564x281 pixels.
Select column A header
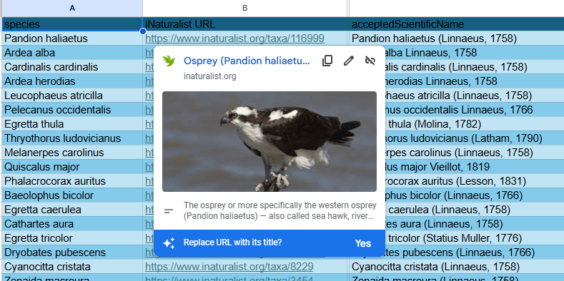click(72, 9)
